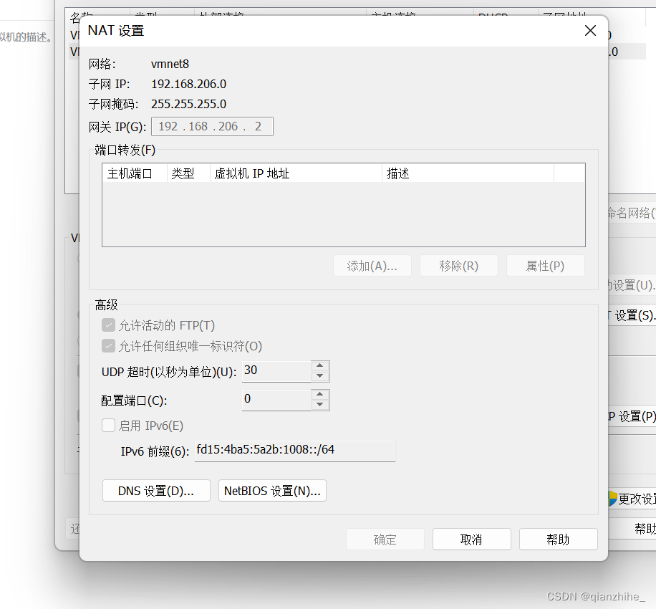
Task: Increase UDP 超时 with up arrow
Action: pos(320,365)
